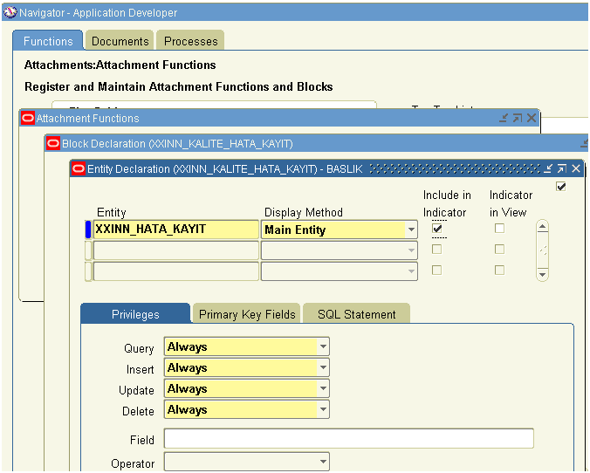
Task: Toggle the checkbox above the entity scrollbar
Action: (561, 187)
